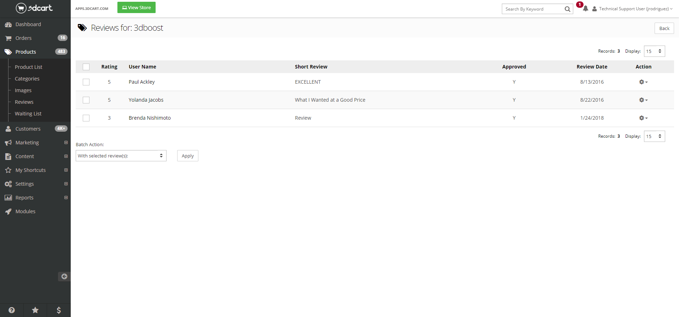Click the search magnifier icon
The height and width of the screenshot is (317, 679).
567,9
